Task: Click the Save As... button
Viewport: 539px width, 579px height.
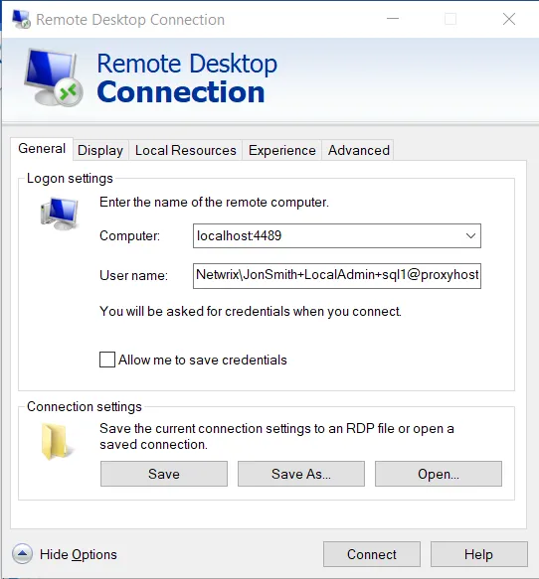Action: 301,474
